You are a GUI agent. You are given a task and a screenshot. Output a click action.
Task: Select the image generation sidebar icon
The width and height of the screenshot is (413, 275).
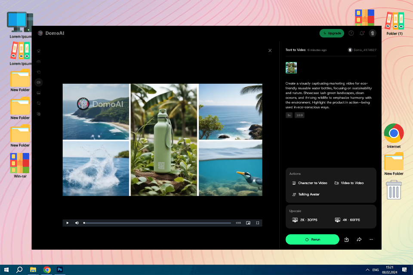point(39,93)
